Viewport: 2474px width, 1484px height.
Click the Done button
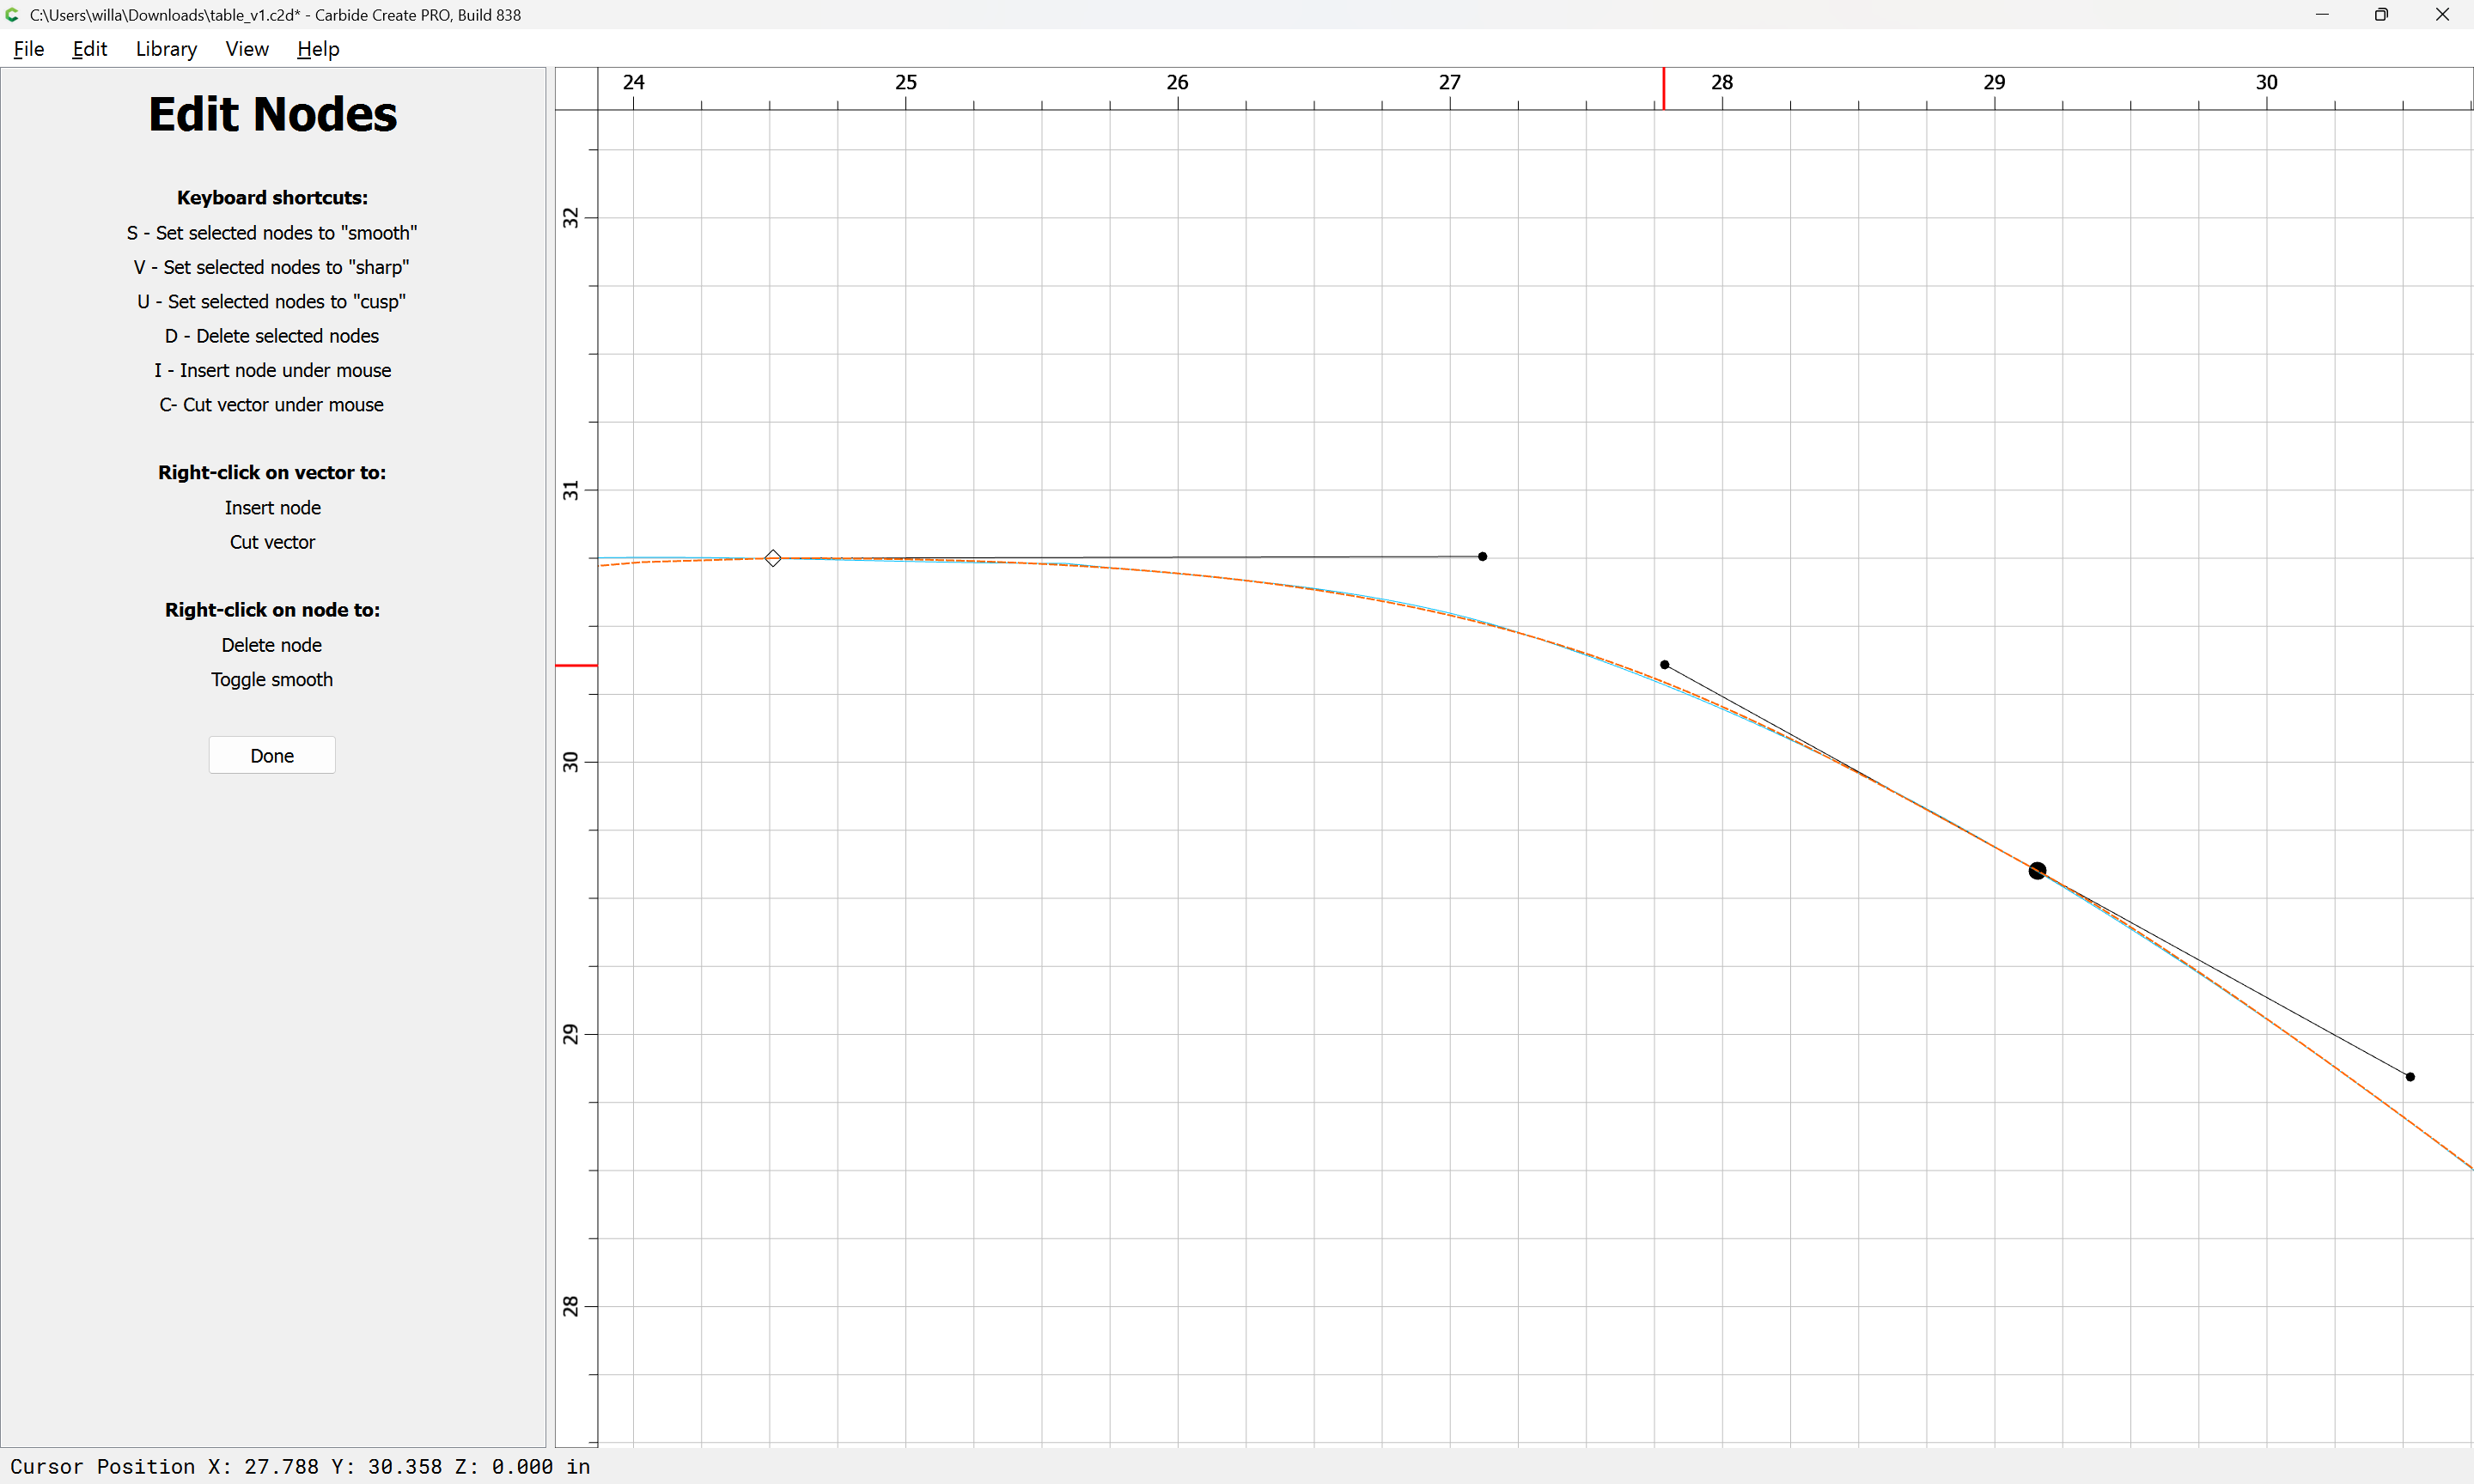point(272,756)
